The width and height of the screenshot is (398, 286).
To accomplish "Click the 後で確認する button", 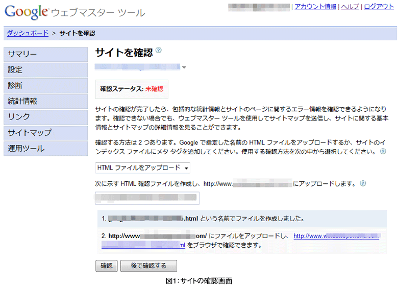I will (x=148, y=266).
